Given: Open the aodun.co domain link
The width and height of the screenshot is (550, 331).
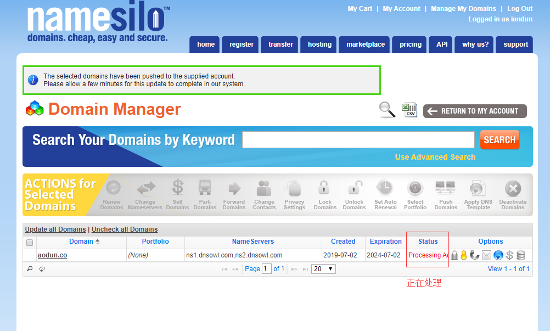Looking at the screenshot, I should coord(52,255).
